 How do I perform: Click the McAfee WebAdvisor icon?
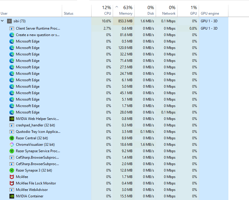pos(12,190)
